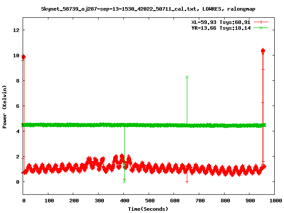Image resolution: width=284 pixels, height=213 pixels.
Task: Click the red data point at 6 Kelvin near end
Action: (x=262, y=103)
